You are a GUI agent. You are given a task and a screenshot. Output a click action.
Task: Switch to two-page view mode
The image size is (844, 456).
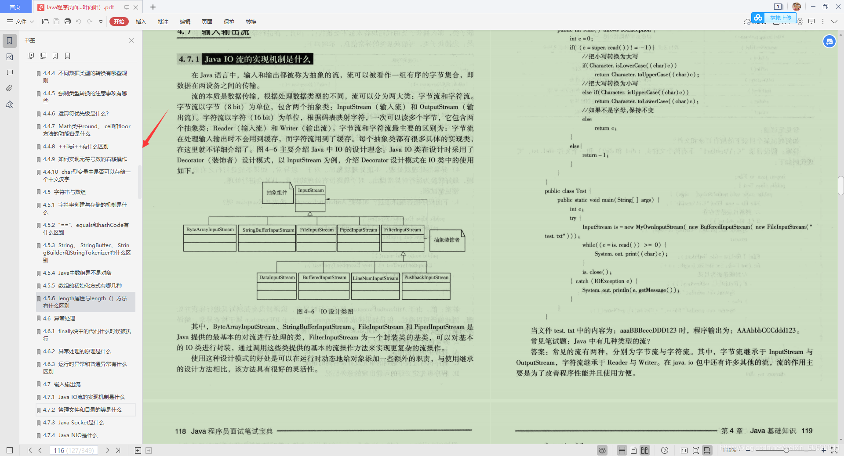click(645, 450)
